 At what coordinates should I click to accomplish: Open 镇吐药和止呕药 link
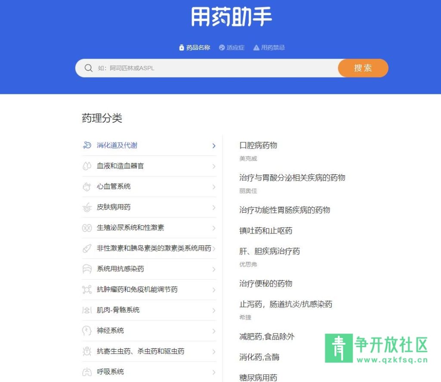click(x=266, y=231)
